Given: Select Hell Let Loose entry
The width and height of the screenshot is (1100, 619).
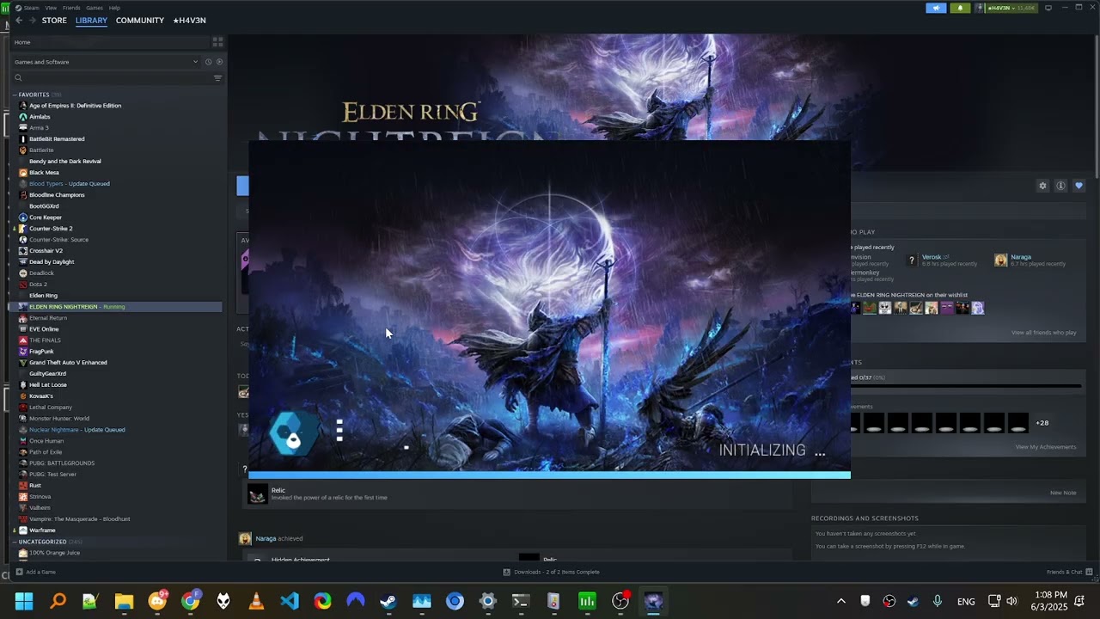Looking at the screenshot, I should pyautogui.click(x=47, y=385).
